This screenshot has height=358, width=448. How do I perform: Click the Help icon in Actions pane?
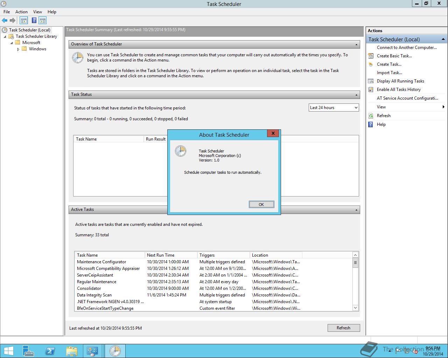coord(371,124)
